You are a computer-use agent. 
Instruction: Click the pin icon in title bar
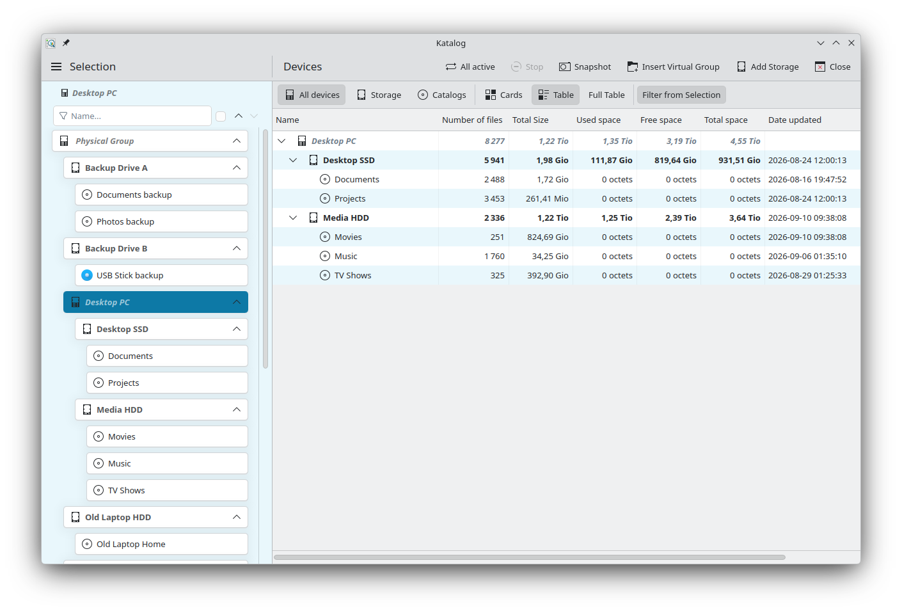(66, 43)
